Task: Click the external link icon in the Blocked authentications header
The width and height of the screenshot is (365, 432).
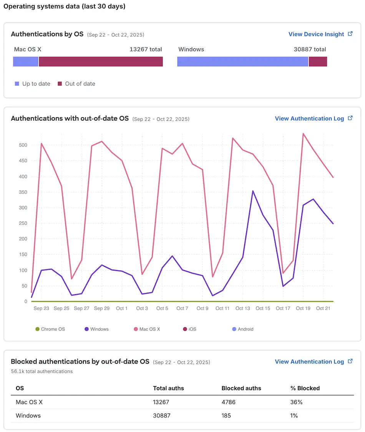Action: [350, 361]
